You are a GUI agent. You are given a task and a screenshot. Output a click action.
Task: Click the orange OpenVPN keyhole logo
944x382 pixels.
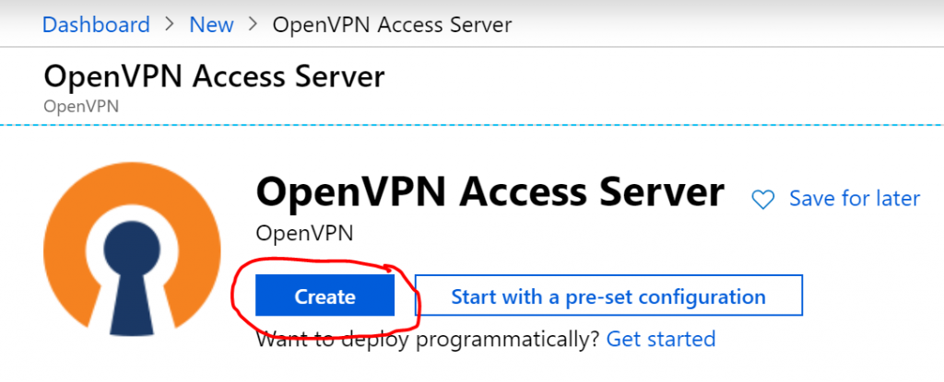click(x=133, y=249)
